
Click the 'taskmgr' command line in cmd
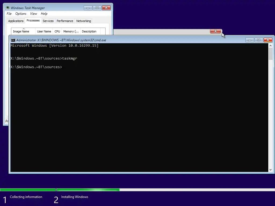[44, 58]
